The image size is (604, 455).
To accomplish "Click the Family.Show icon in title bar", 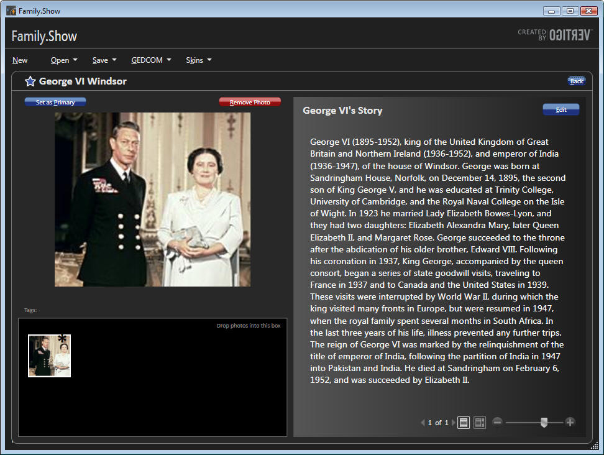I will pyautogui.click(x=11, y=11).
